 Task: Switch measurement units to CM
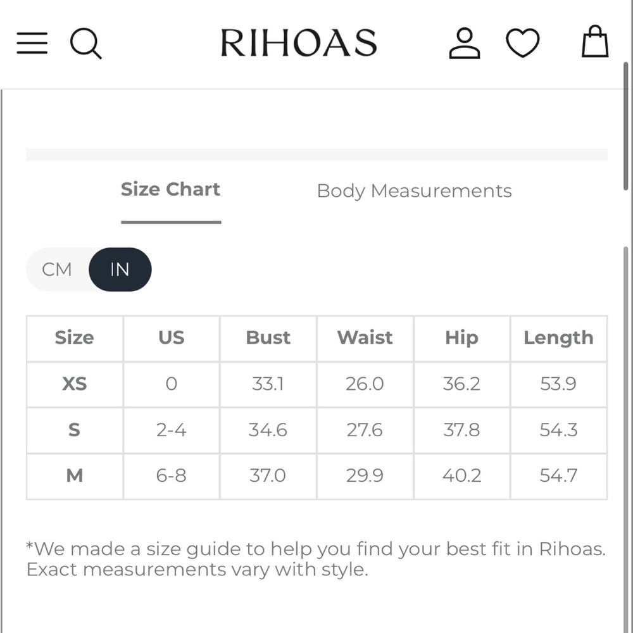coord(57,269)
